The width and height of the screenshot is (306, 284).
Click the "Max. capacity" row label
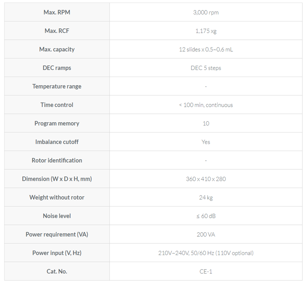[57, 49]
